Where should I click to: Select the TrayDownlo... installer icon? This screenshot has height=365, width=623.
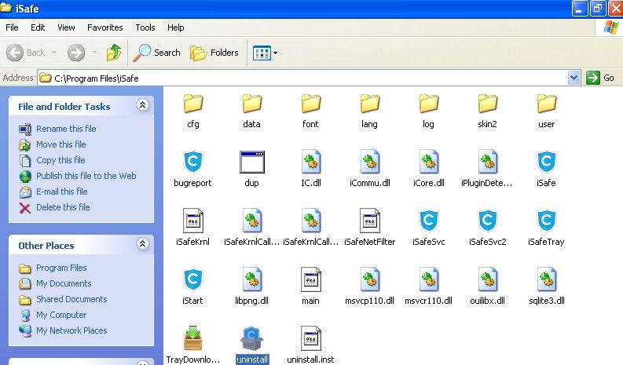click(x=193, y=338)
